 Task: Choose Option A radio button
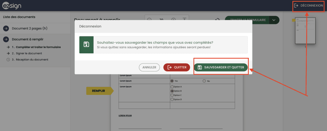(x=172, y=87)
